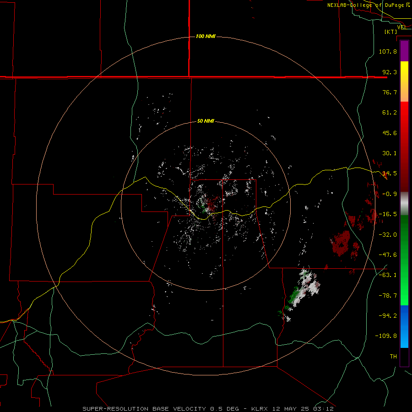Click the [KT] units label

[390, 32]
